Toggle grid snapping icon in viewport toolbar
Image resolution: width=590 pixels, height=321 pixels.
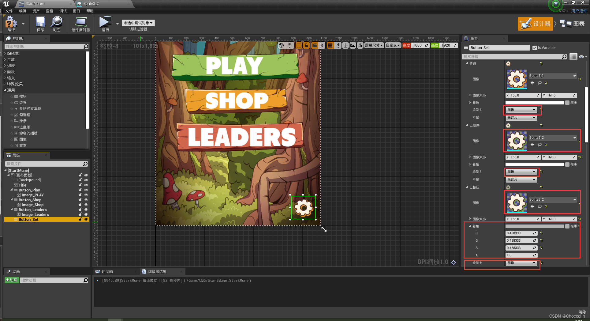(330, 45)
